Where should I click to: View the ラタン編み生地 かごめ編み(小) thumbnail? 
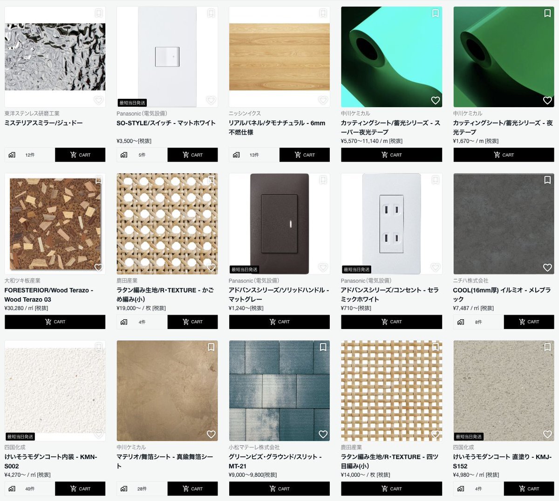167,224
